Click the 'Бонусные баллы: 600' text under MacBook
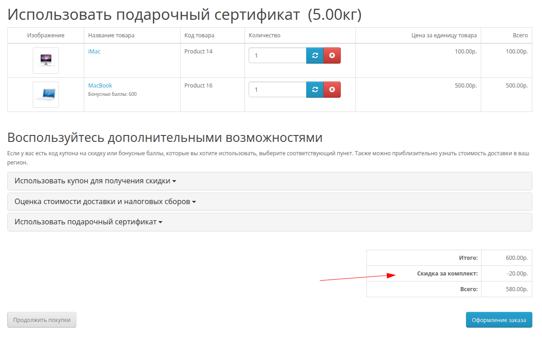Image resolution: width=542 pixels, height=340 pixels. tap(112, 94)
